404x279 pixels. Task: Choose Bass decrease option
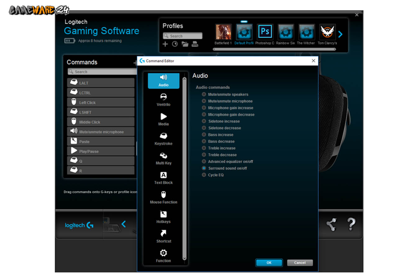click(204, 141)
